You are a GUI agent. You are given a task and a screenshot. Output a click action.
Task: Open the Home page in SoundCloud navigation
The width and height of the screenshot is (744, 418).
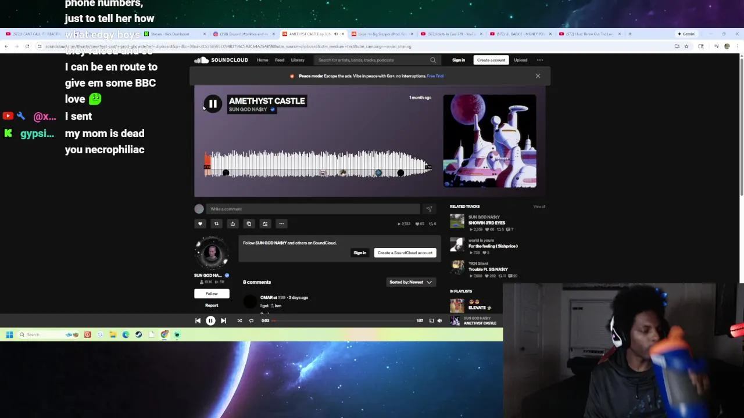tap(263, 60)
